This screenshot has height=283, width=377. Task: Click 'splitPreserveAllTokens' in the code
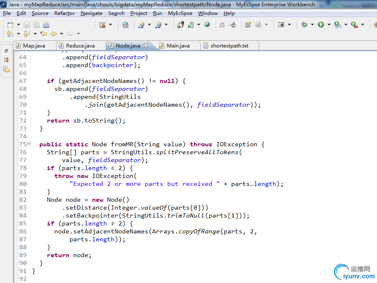pos(197,152)
